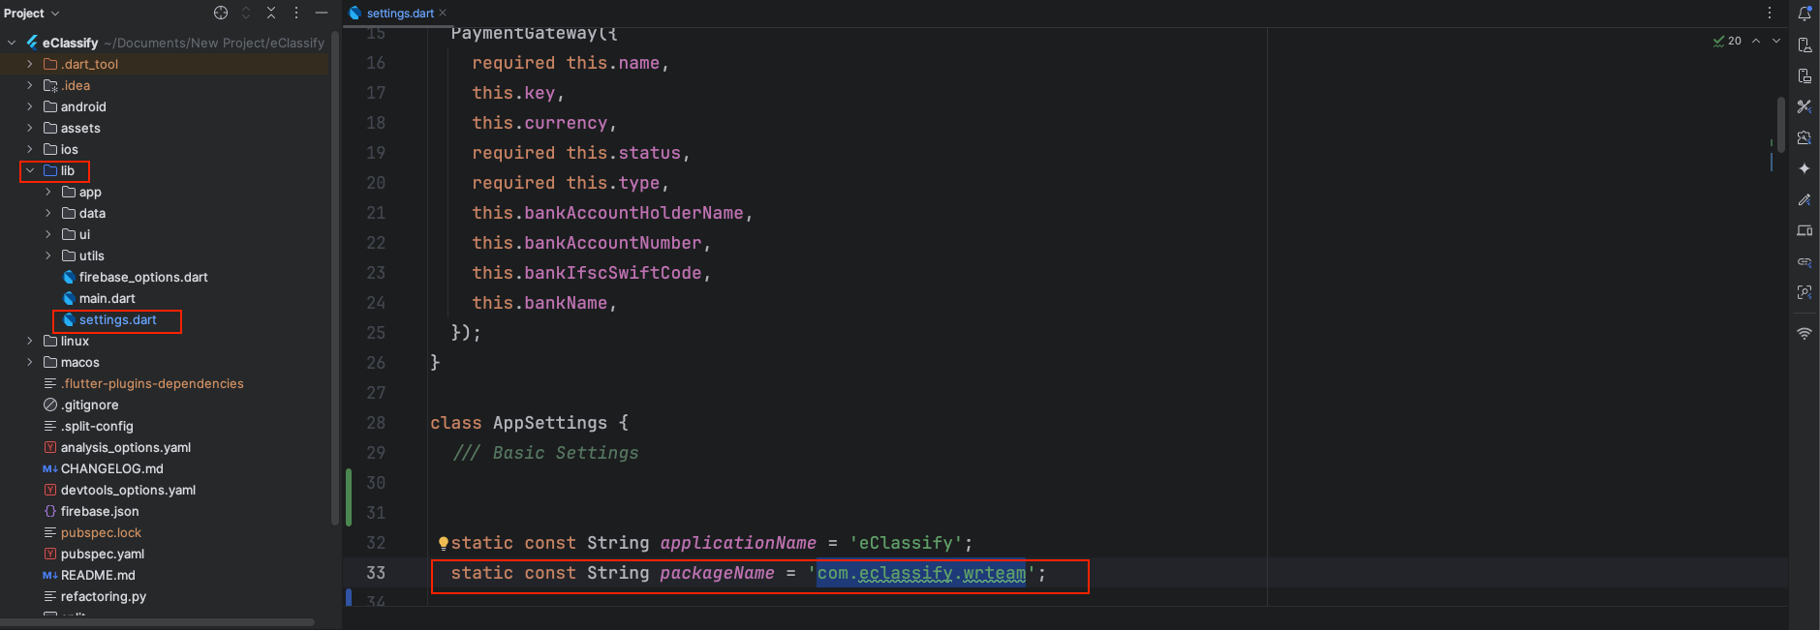The height and width of the screenshot is (630, 1820).
Task: Open the crossed wrench-and-screwdriver Flutter tool icon
Action: pos(1805,106)
